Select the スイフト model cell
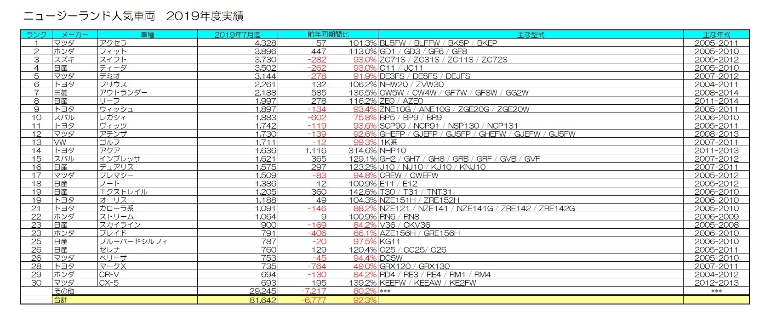Image resolution: width=765 pixels, height=321 pixels. pos(148,59)
